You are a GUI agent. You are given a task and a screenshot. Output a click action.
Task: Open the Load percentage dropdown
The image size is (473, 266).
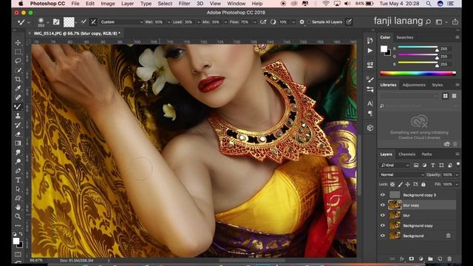[x=198, y=22]
